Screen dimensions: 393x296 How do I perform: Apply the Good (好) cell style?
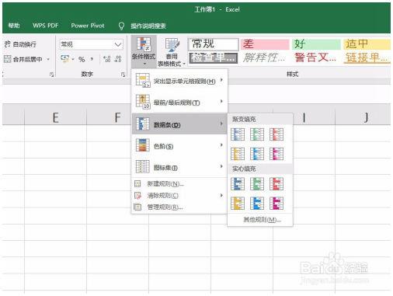click(x=316, y=44)
